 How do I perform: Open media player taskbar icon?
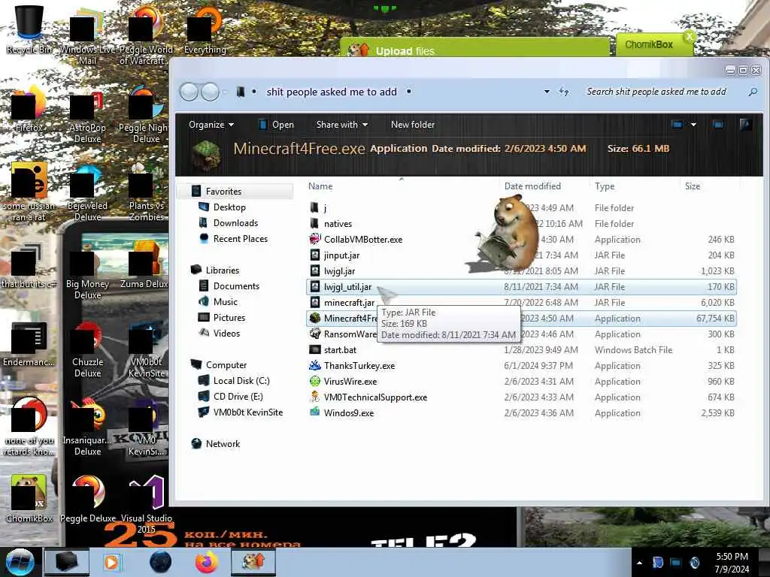click(x=111, y=562)
